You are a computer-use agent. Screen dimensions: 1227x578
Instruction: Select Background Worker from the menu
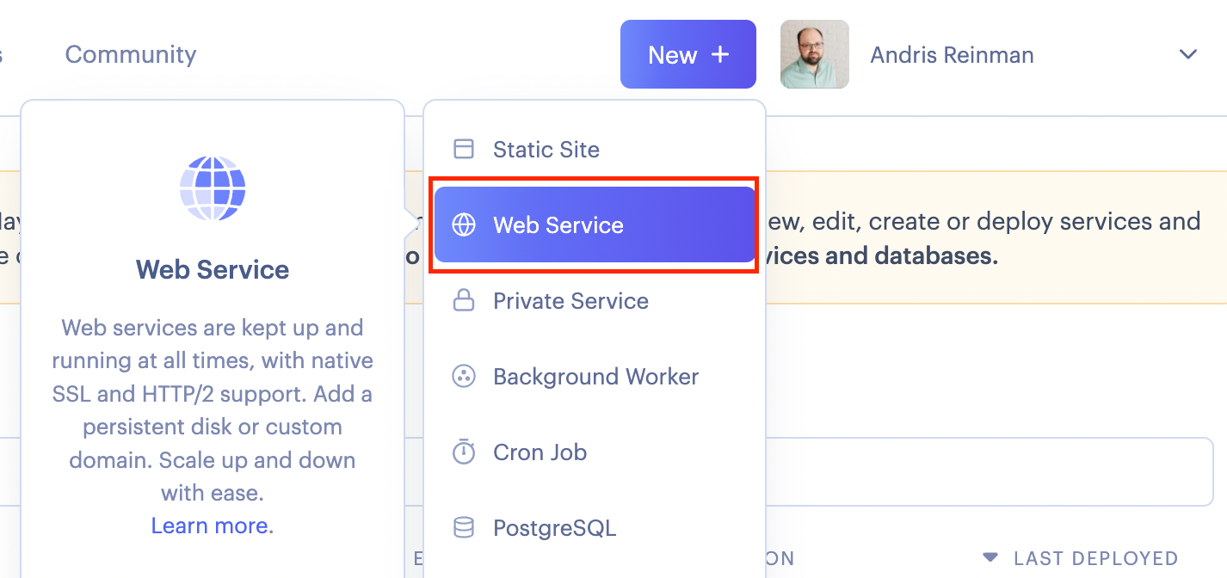click(x=595, y=376)
